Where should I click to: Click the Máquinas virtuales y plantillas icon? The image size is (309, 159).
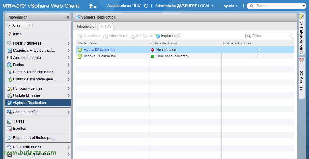9,51
